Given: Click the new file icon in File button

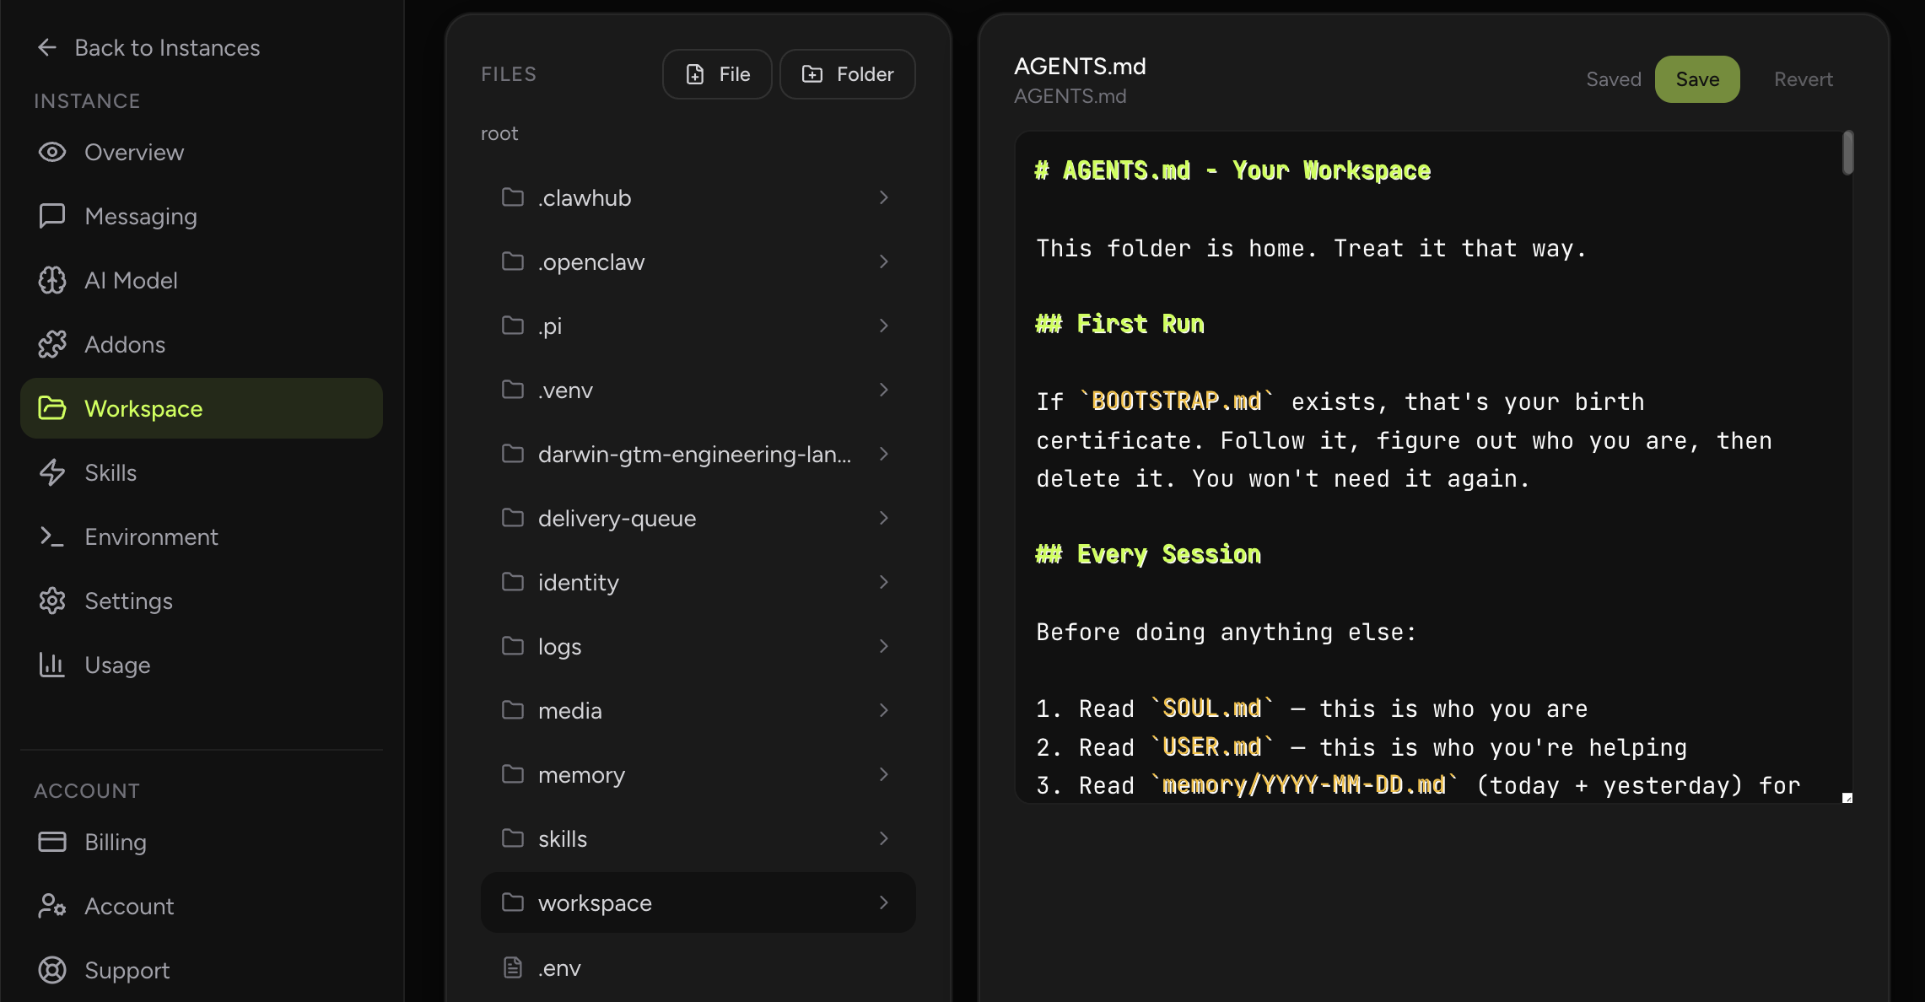Looking at the screenshot, I should 695,75.
